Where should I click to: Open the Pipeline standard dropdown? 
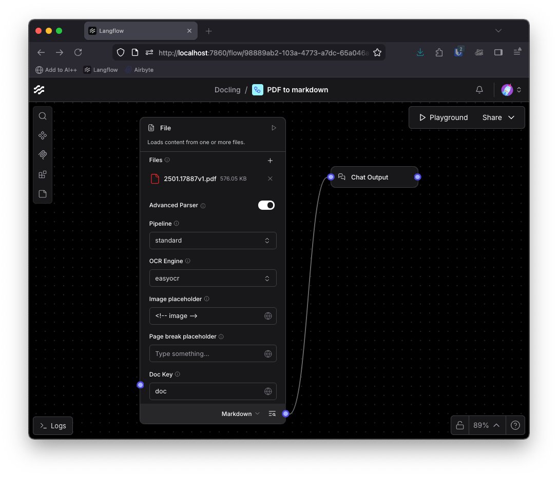tap(213, 241)
